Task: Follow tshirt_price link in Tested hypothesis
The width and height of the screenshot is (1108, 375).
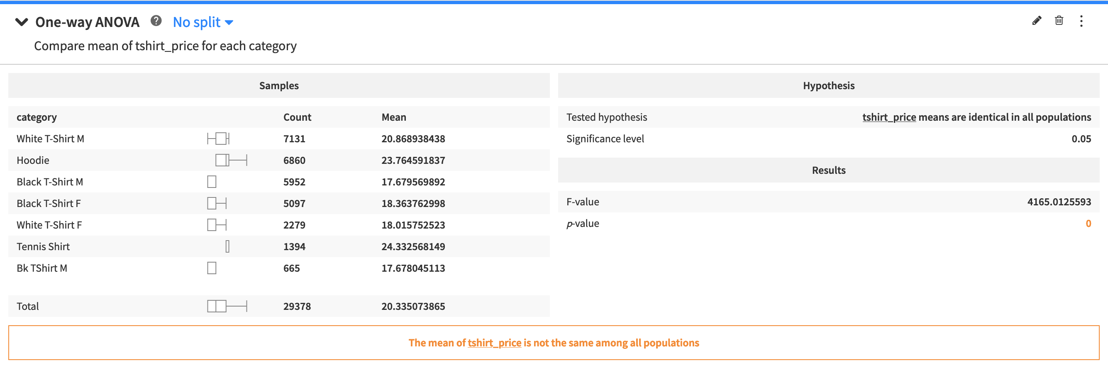Action: coord(888,117)
